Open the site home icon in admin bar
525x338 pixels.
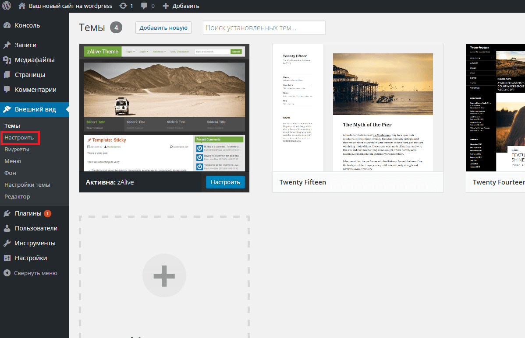coord(22,6)
